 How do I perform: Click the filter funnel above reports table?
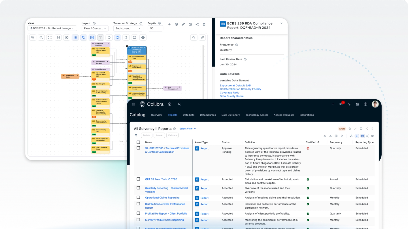tap(136, 135)
